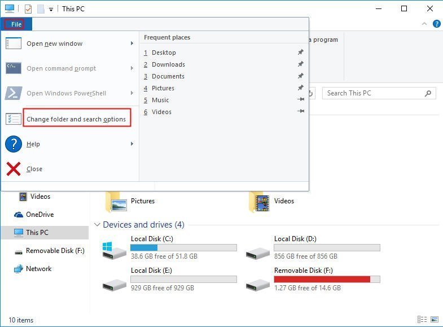443x327 pixels.
Task: Click the Videos folder icon in content
Action: [x=259, y=201]
